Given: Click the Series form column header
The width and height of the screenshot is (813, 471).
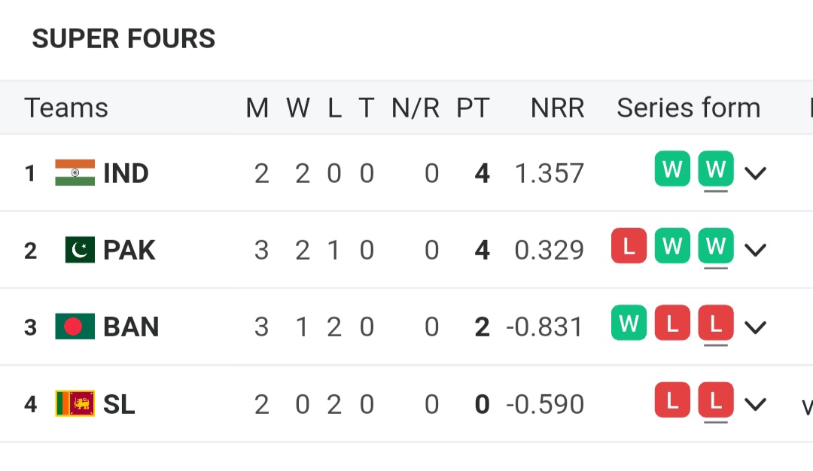Looking at the screenshot, I should [x=688, y=108].
